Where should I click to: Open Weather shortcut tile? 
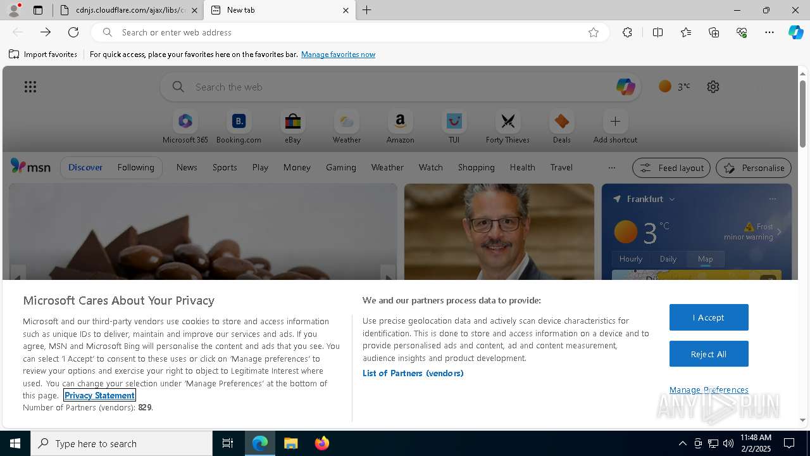[347, 127]
